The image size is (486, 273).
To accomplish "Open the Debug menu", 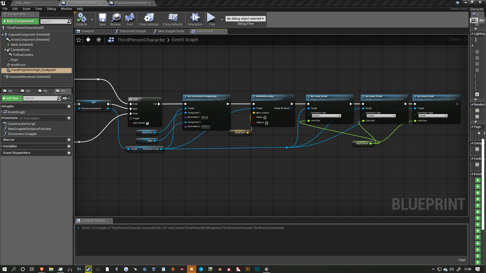I will [51, 9].
